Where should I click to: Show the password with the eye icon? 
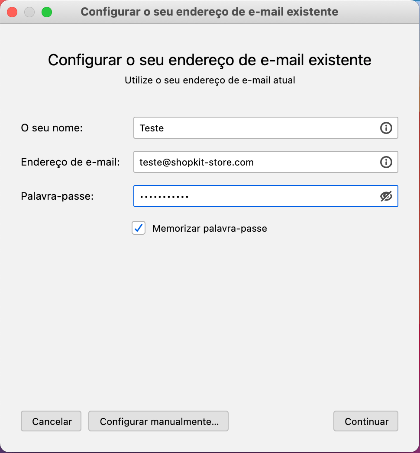386,196
